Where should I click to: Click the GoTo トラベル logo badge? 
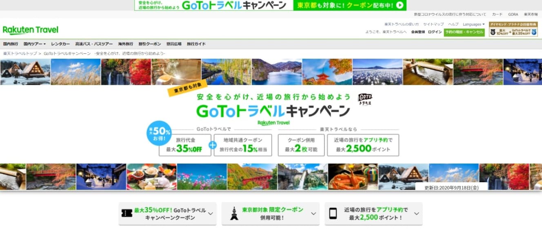tap(365, 100)
